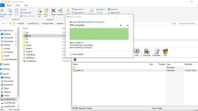Open OneDrive in the navigation pane
The image size is (198, 111).
coord(6,69)
